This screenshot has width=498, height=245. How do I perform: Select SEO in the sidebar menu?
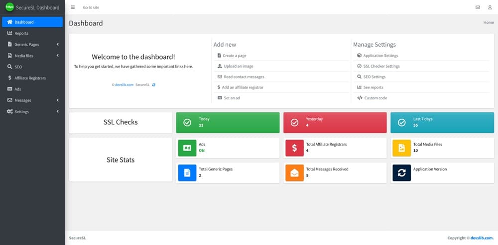pos(18,67)
